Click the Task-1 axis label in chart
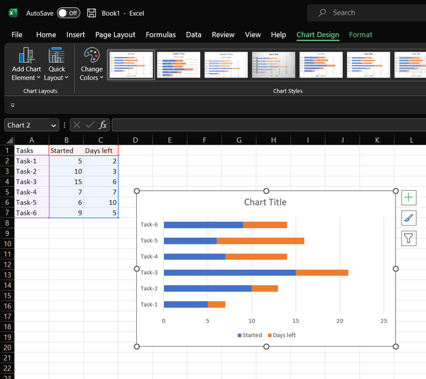Image resolution: width=426 pixels, height=379 pixels. tap(149, 305)
